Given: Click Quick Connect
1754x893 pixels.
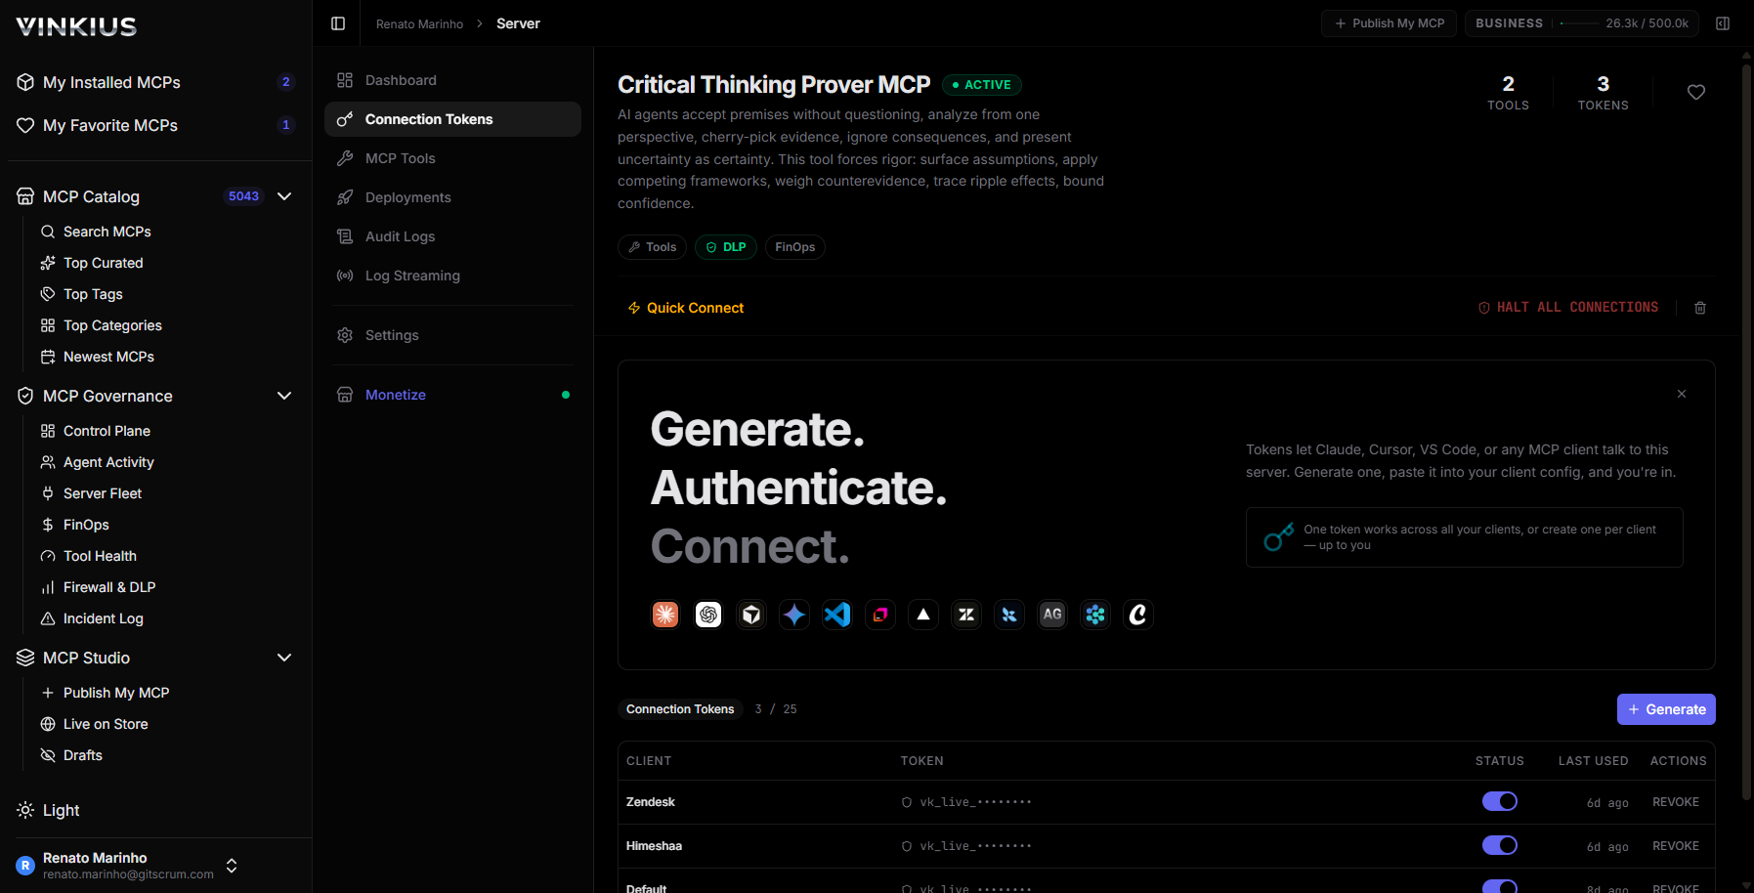Looking at the screenshot, I should [x=686, y=308].
